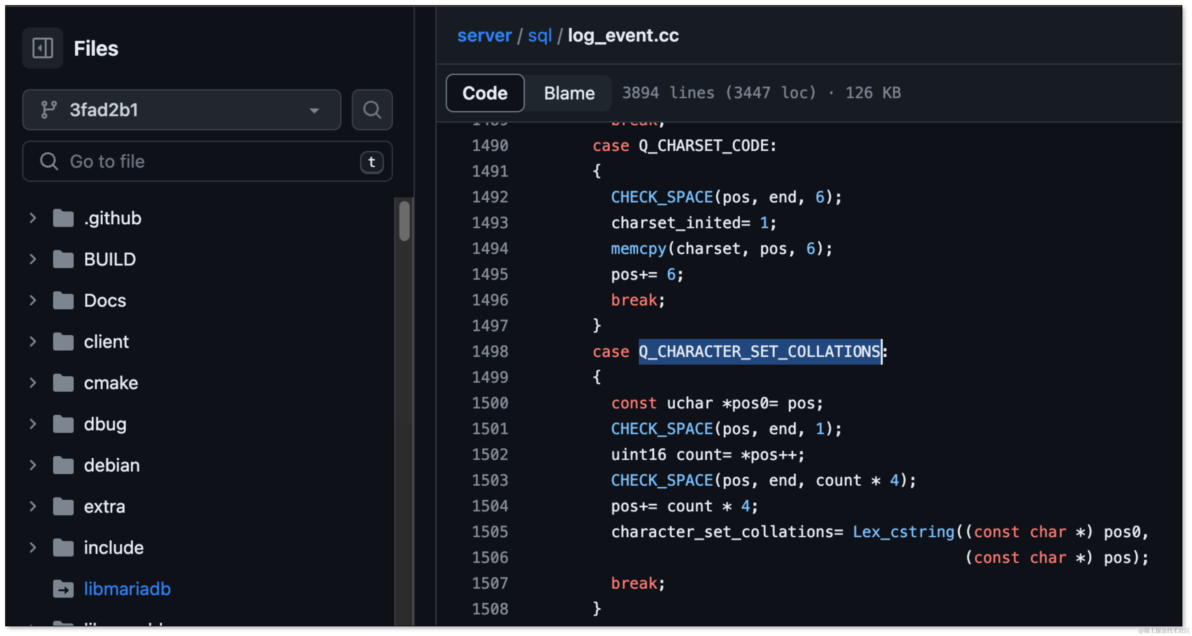This screenshot has width=1192, height=636.
Task: Click the 't' keyboard shortcut badge in search field
Action: 372,163
